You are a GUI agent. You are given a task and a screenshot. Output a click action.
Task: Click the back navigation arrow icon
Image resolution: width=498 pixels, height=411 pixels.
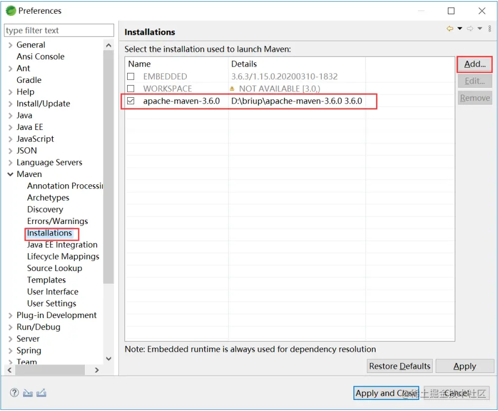pyautogui.click(x=449, y=29)
